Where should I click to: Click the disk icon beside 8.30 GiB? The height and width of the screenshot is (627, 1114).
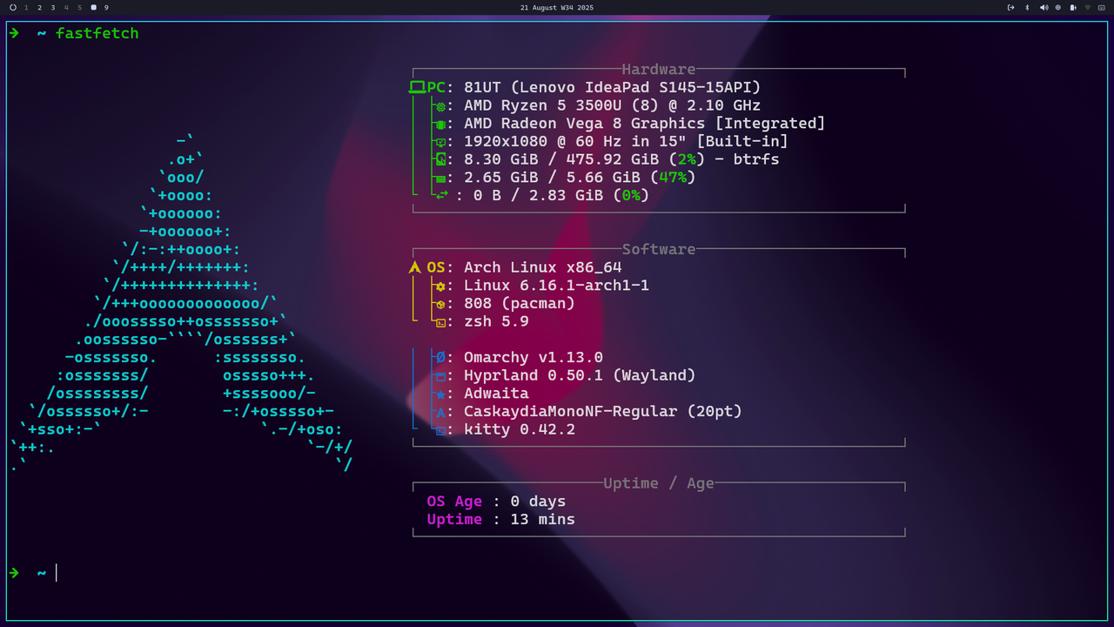tap(440, 160)
